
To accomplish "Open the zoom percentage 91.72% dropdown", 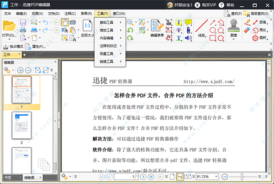I will 215,176.
